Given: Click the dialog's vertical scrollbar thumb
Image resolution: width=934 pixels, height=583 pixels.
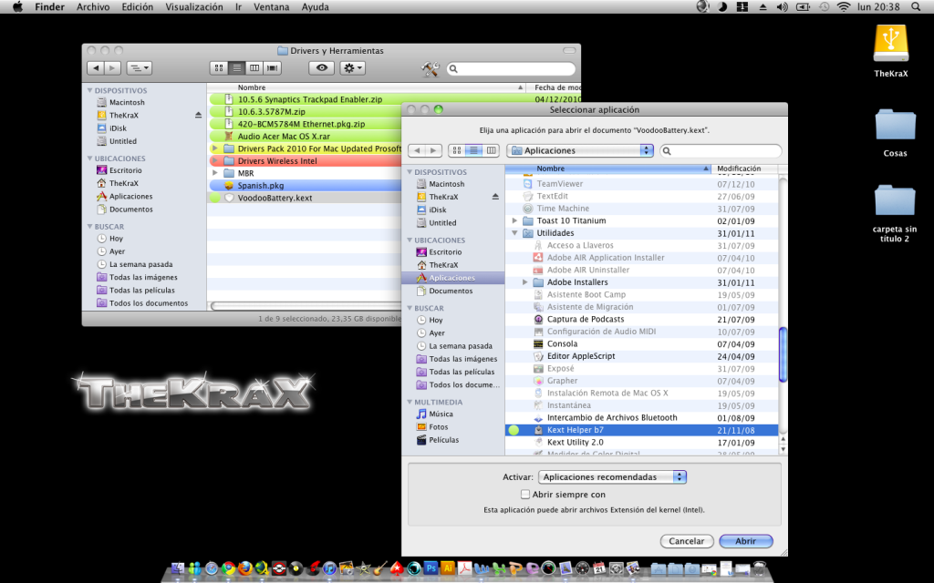Looking at the screenshot, I should click(783, 354).
